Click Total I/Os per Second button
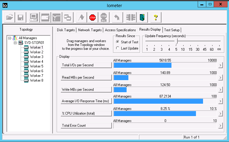229x142 pixels. (x=86, y=65)
